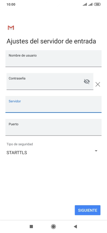Tap the SIGUIENTE button
The image size is (107, 233).
click(88, 210)
